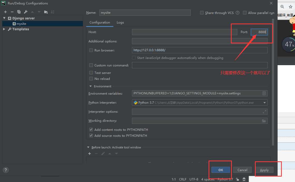Move configuration down in the list
The height and width of the screenshot is (182, 295).
click(x=39, y=12)
